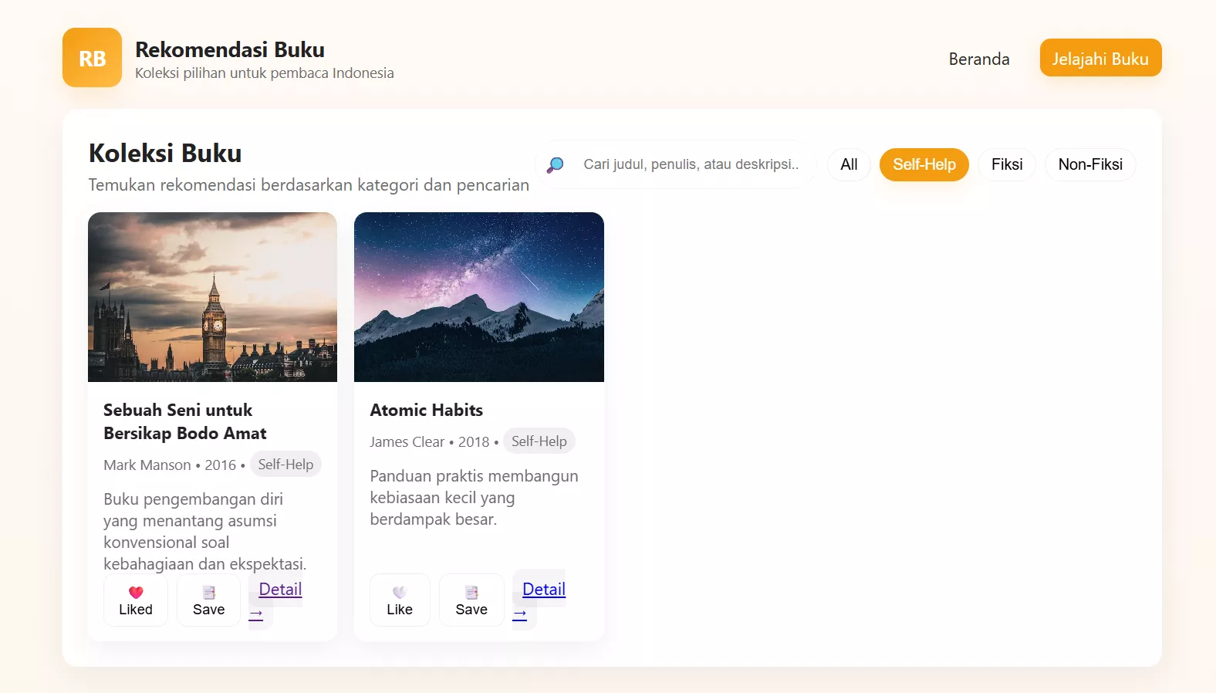Click the red heart on the Liked button
This screenshot has height=693, width=1216.
(x=136, y=592)
